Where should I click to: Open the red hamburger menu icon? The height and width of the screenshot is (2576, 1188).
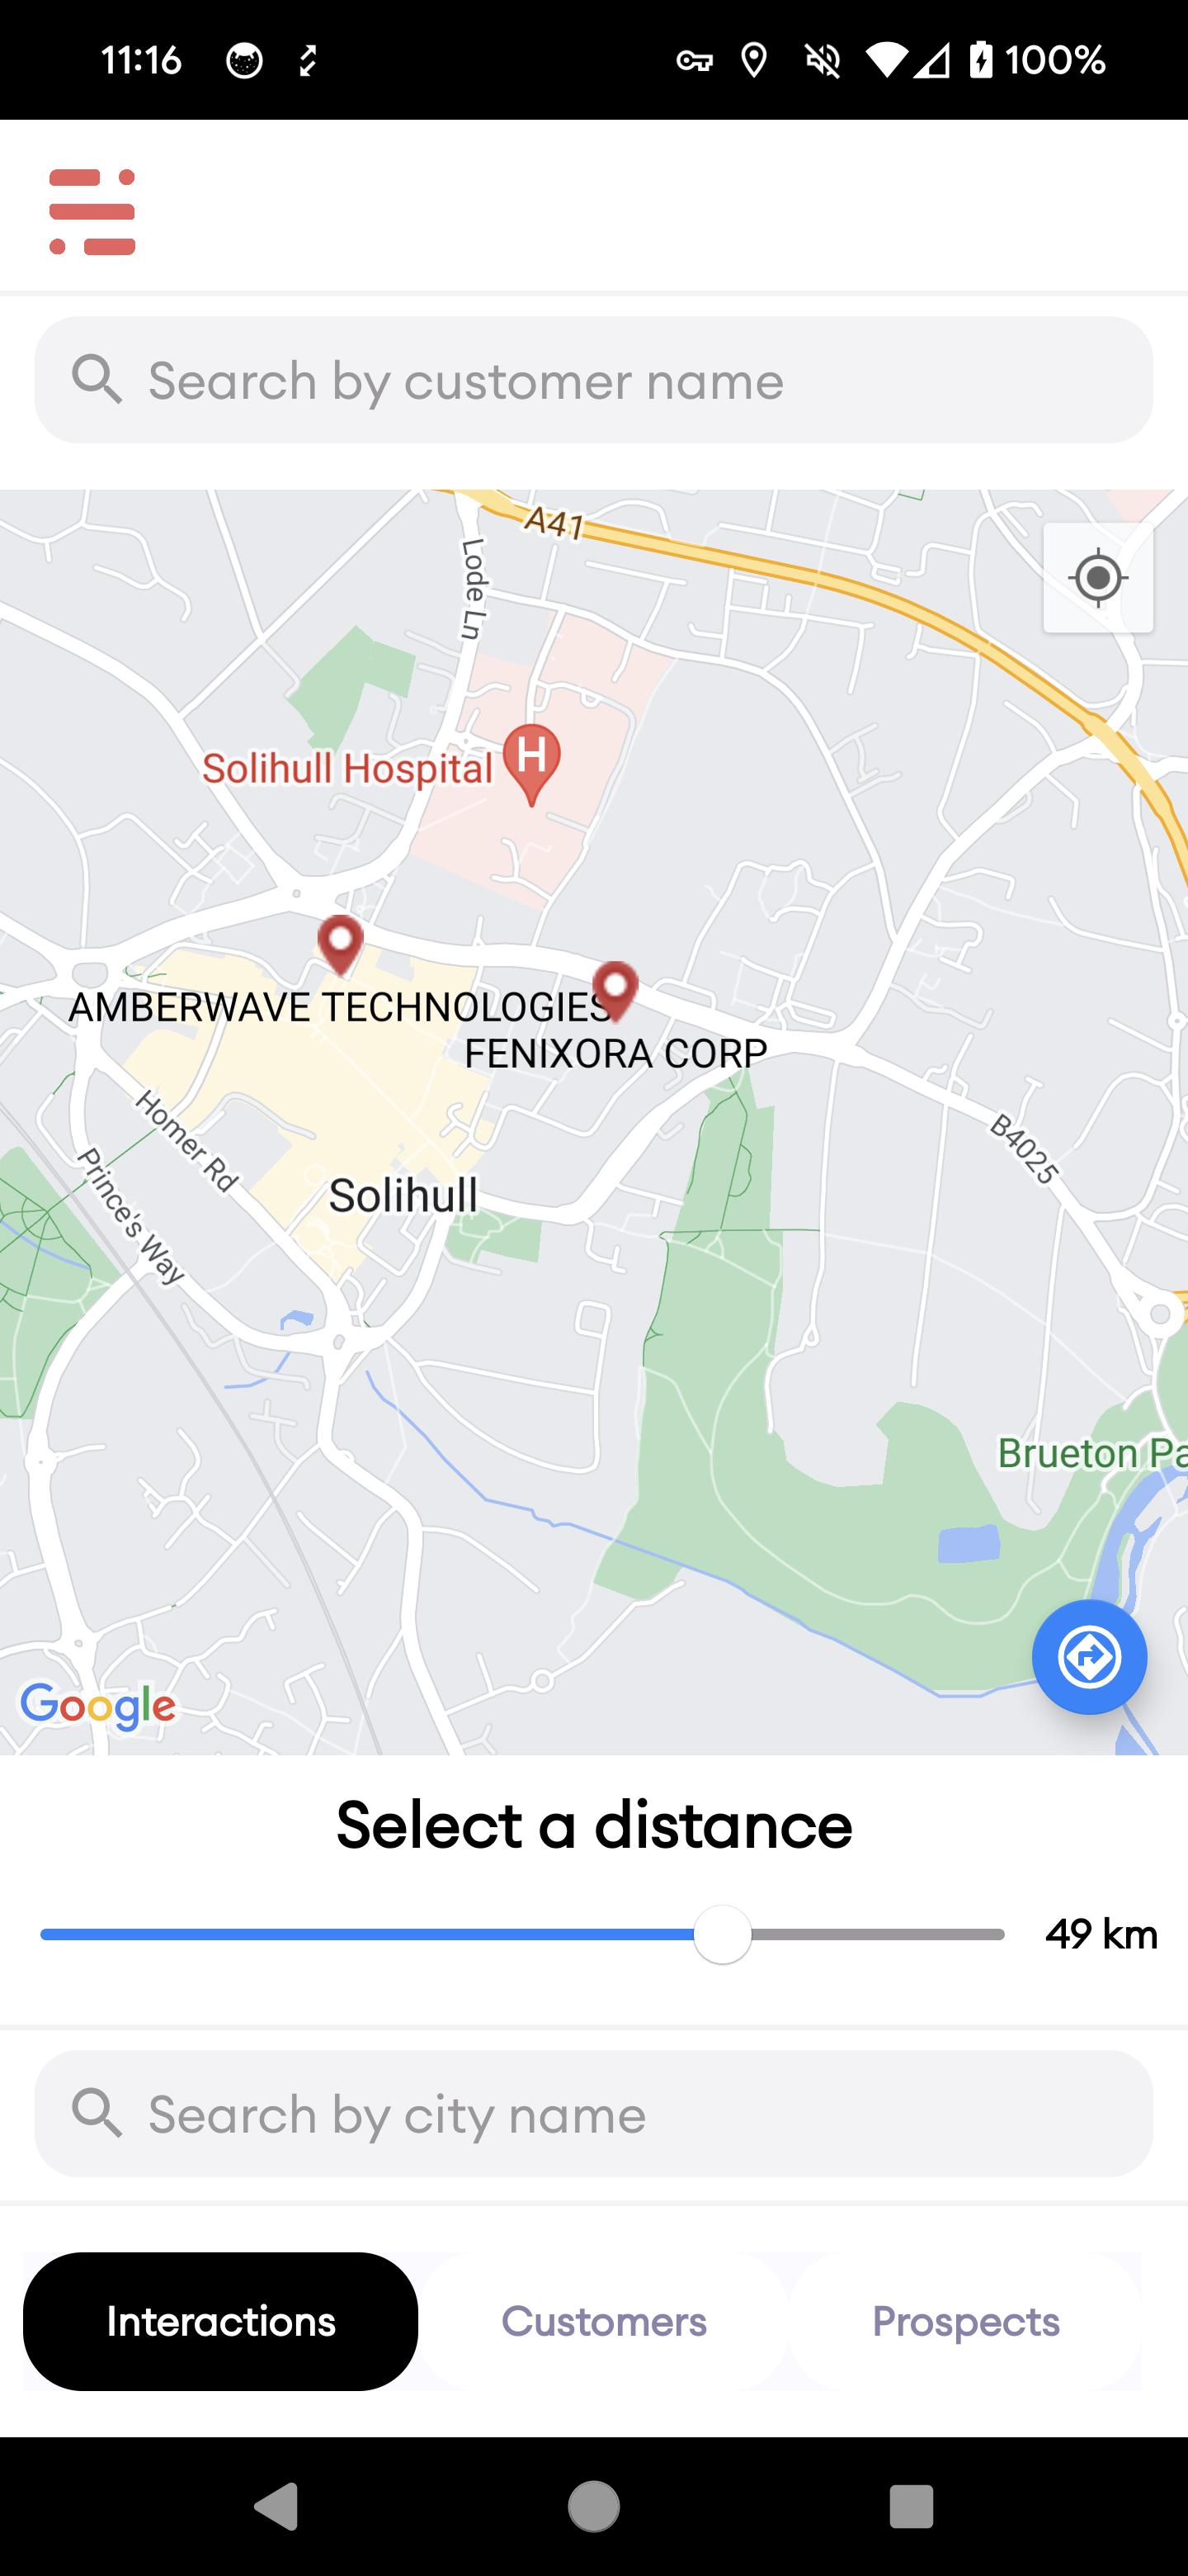(x=92, y=212)
